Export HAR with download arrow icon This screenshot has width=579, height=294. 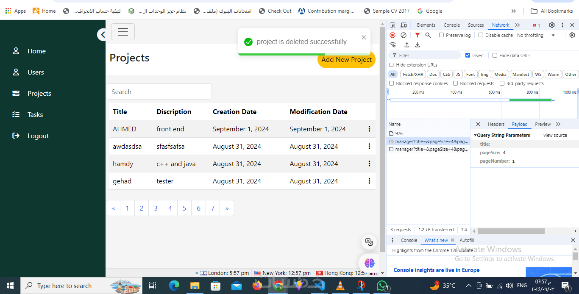[418, 45]
